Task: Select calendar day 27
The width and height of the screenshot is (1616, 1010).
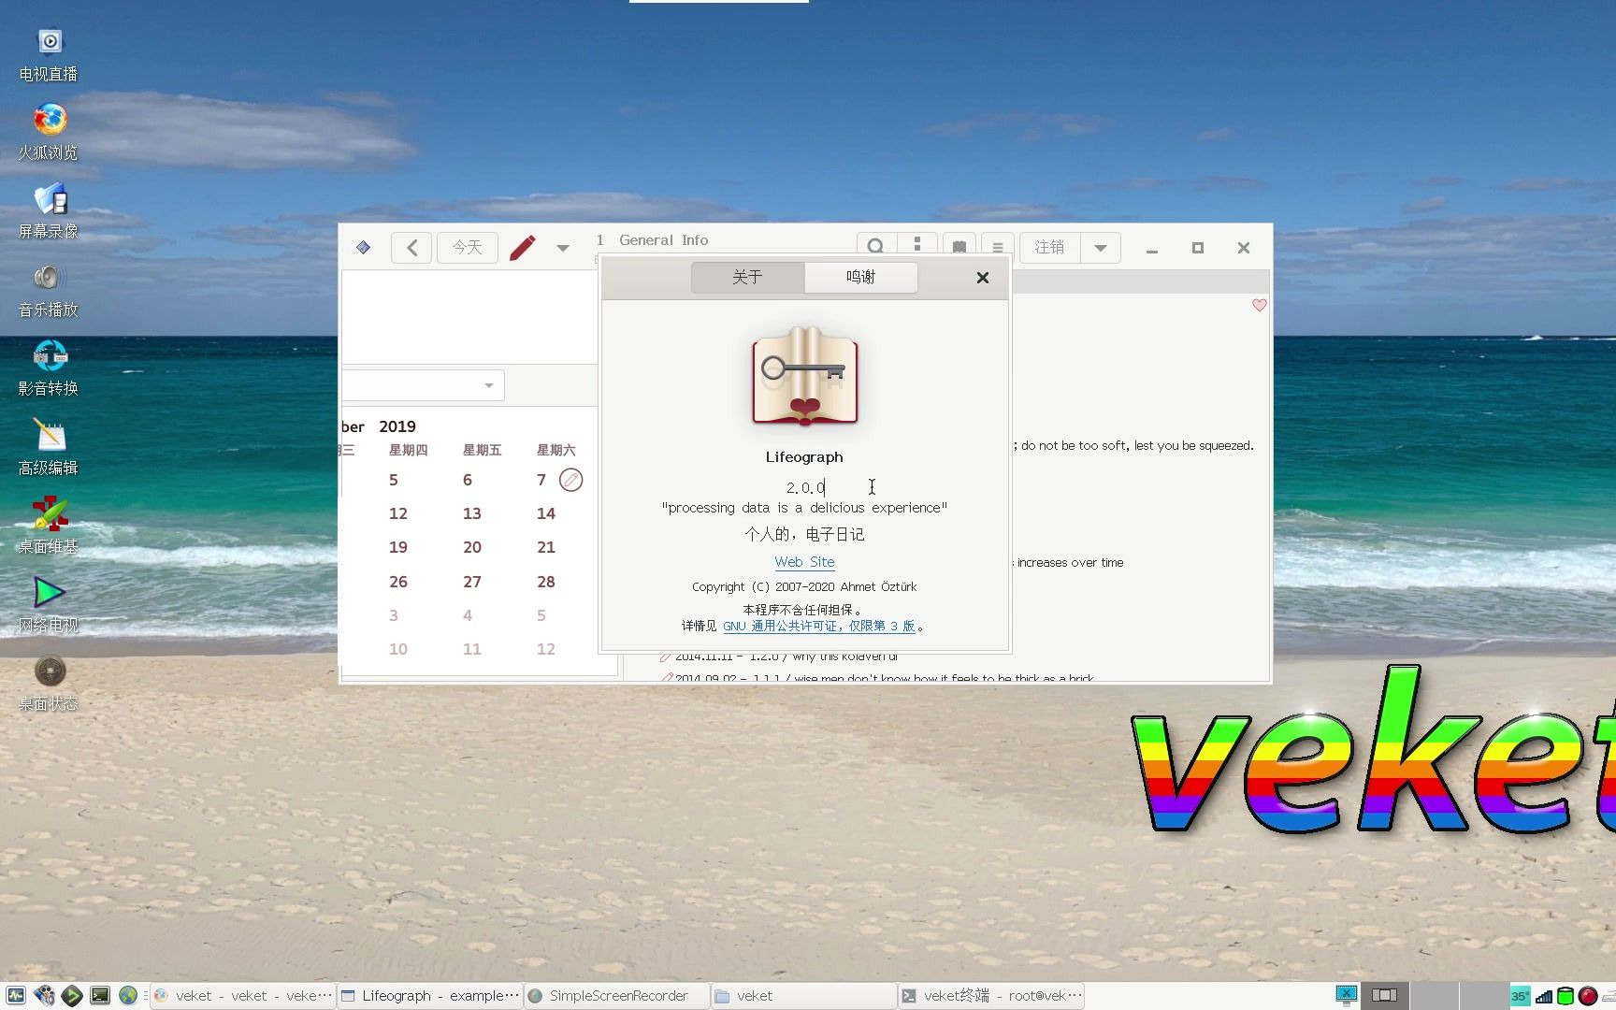Action: (472, 582)
